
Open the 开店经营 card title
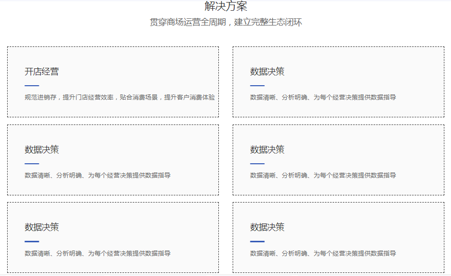pyautogui.click(x=42, y=71)
